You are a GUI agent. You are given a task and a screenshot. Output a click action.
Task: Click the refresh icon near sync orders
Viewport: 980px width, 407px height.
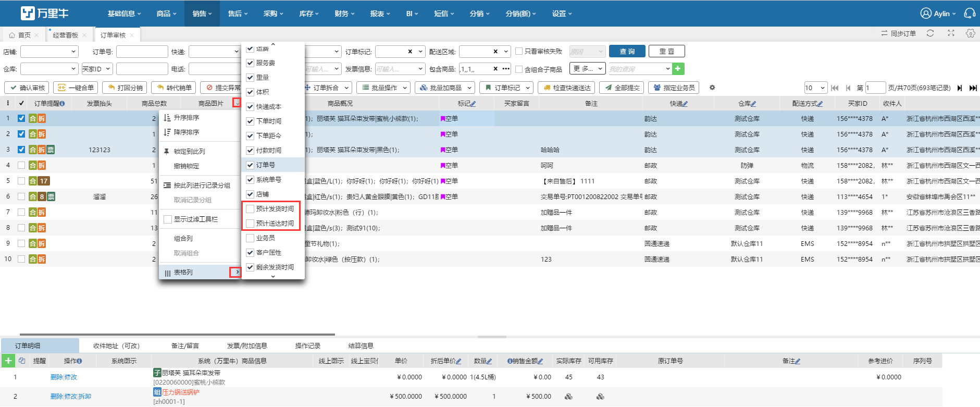point(930,33)
